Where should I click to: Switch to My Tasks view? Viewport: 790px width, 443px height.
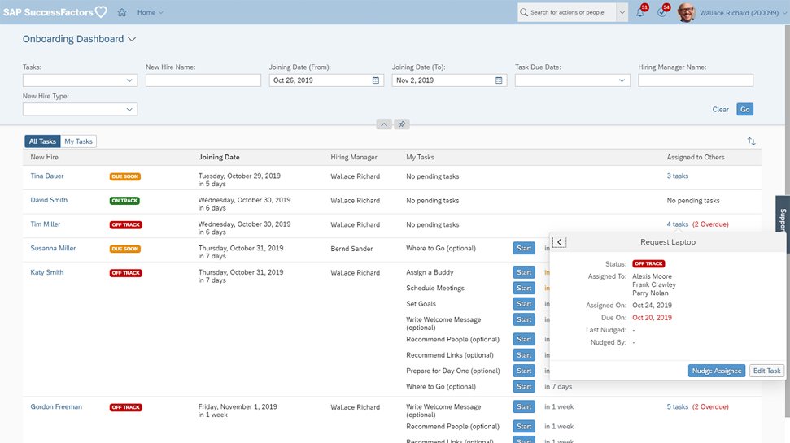pyautogui.click(x=79, y=141)
